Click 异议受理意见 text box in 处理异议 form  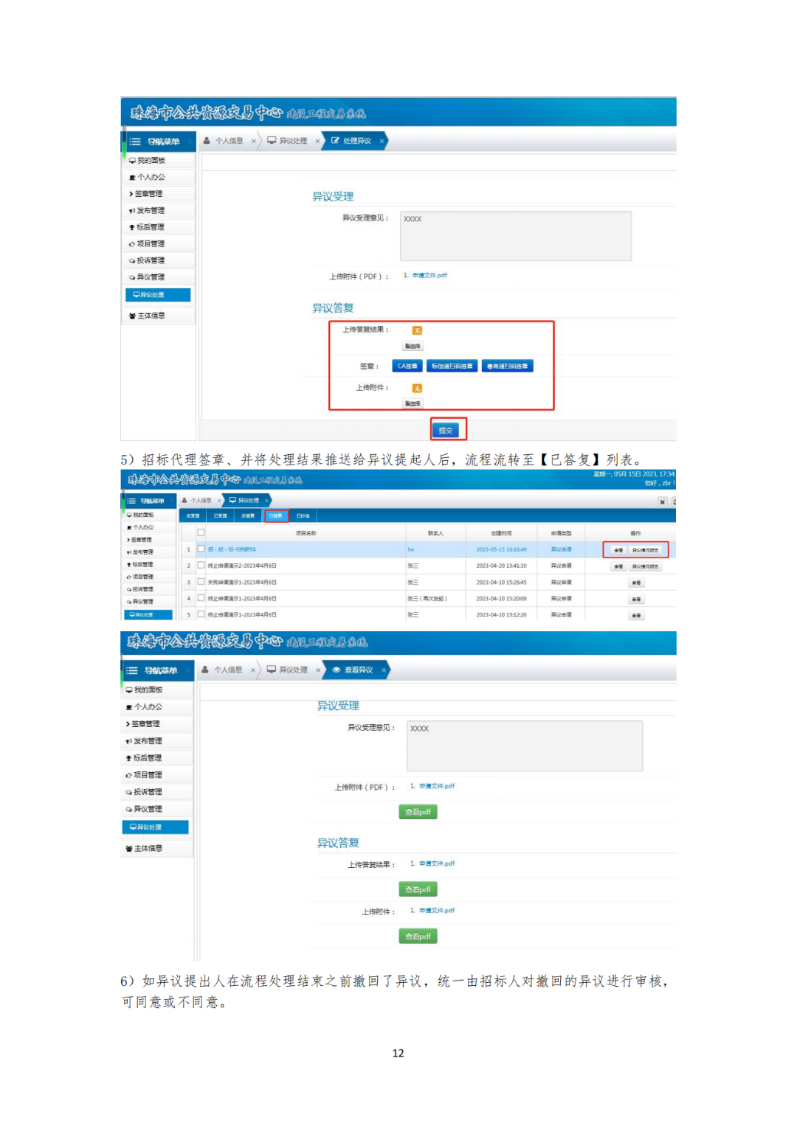(x=516, y=236)
